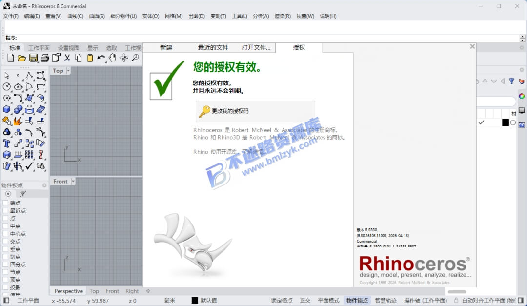Switch to the 工作平面 toolbar tab
The width and height of the screenshot is (527, 306).
[x=39, y=48]
